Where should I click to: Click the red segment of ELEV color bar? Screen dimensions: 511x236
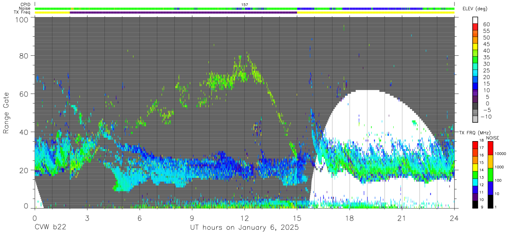coord(475,27)
